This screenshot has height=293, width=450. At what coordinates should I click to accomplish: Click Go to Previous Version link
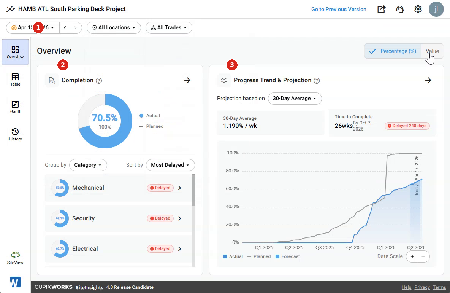339,9
